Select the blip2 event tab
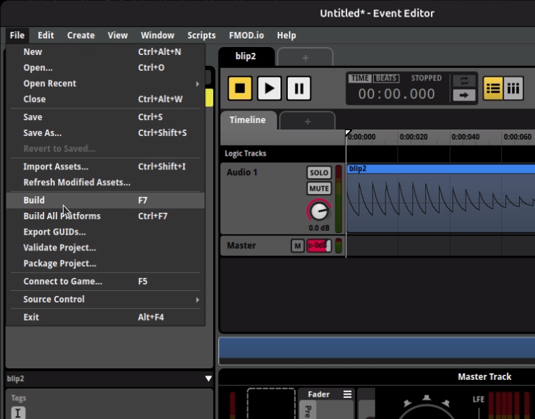The image size is (535, 419). click(x=246, y=56)
